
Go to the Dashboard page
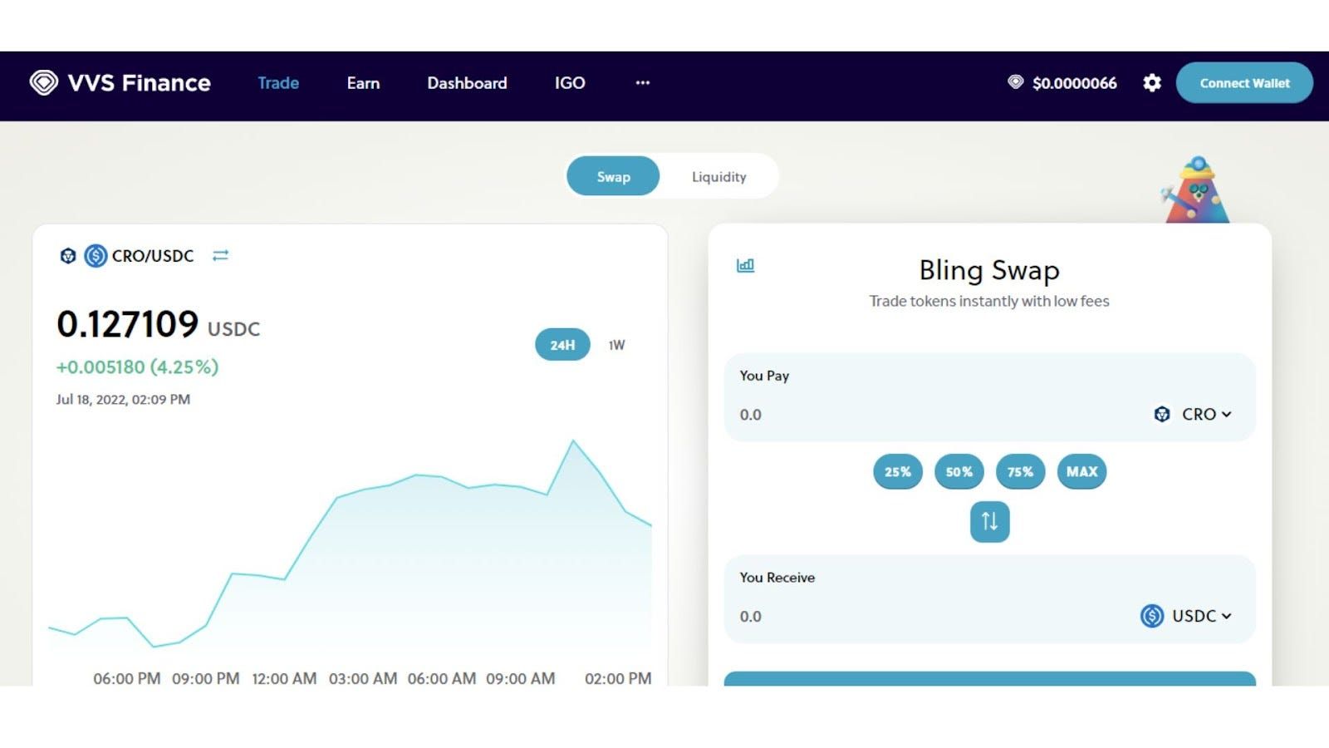(x=467, y=83)
